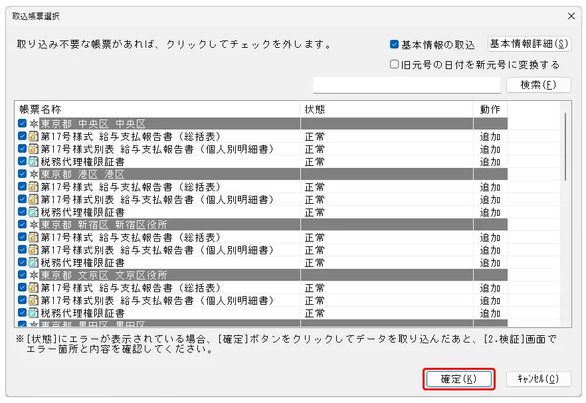Click the document icon for 港区 税務代理権限証書

33,212
